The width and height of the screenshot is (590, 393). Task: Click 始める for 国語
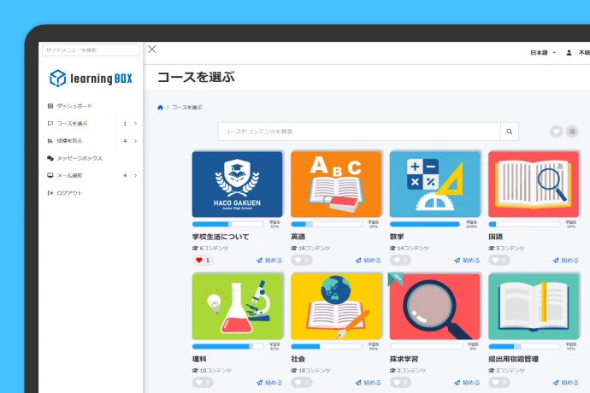[x=565, y=261]
